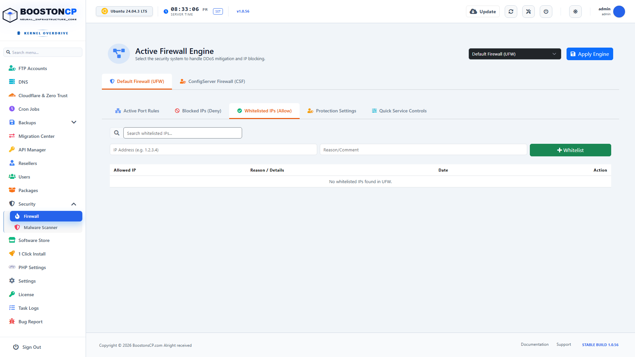Click the power icon in header
The image size is (635, 357).
546,12
